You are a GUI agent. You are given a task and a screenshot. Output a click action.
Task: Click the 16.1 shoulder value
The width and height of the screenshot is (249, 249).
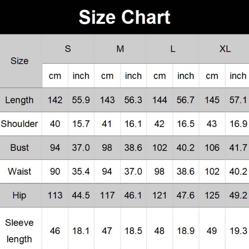tap(133, 124)
